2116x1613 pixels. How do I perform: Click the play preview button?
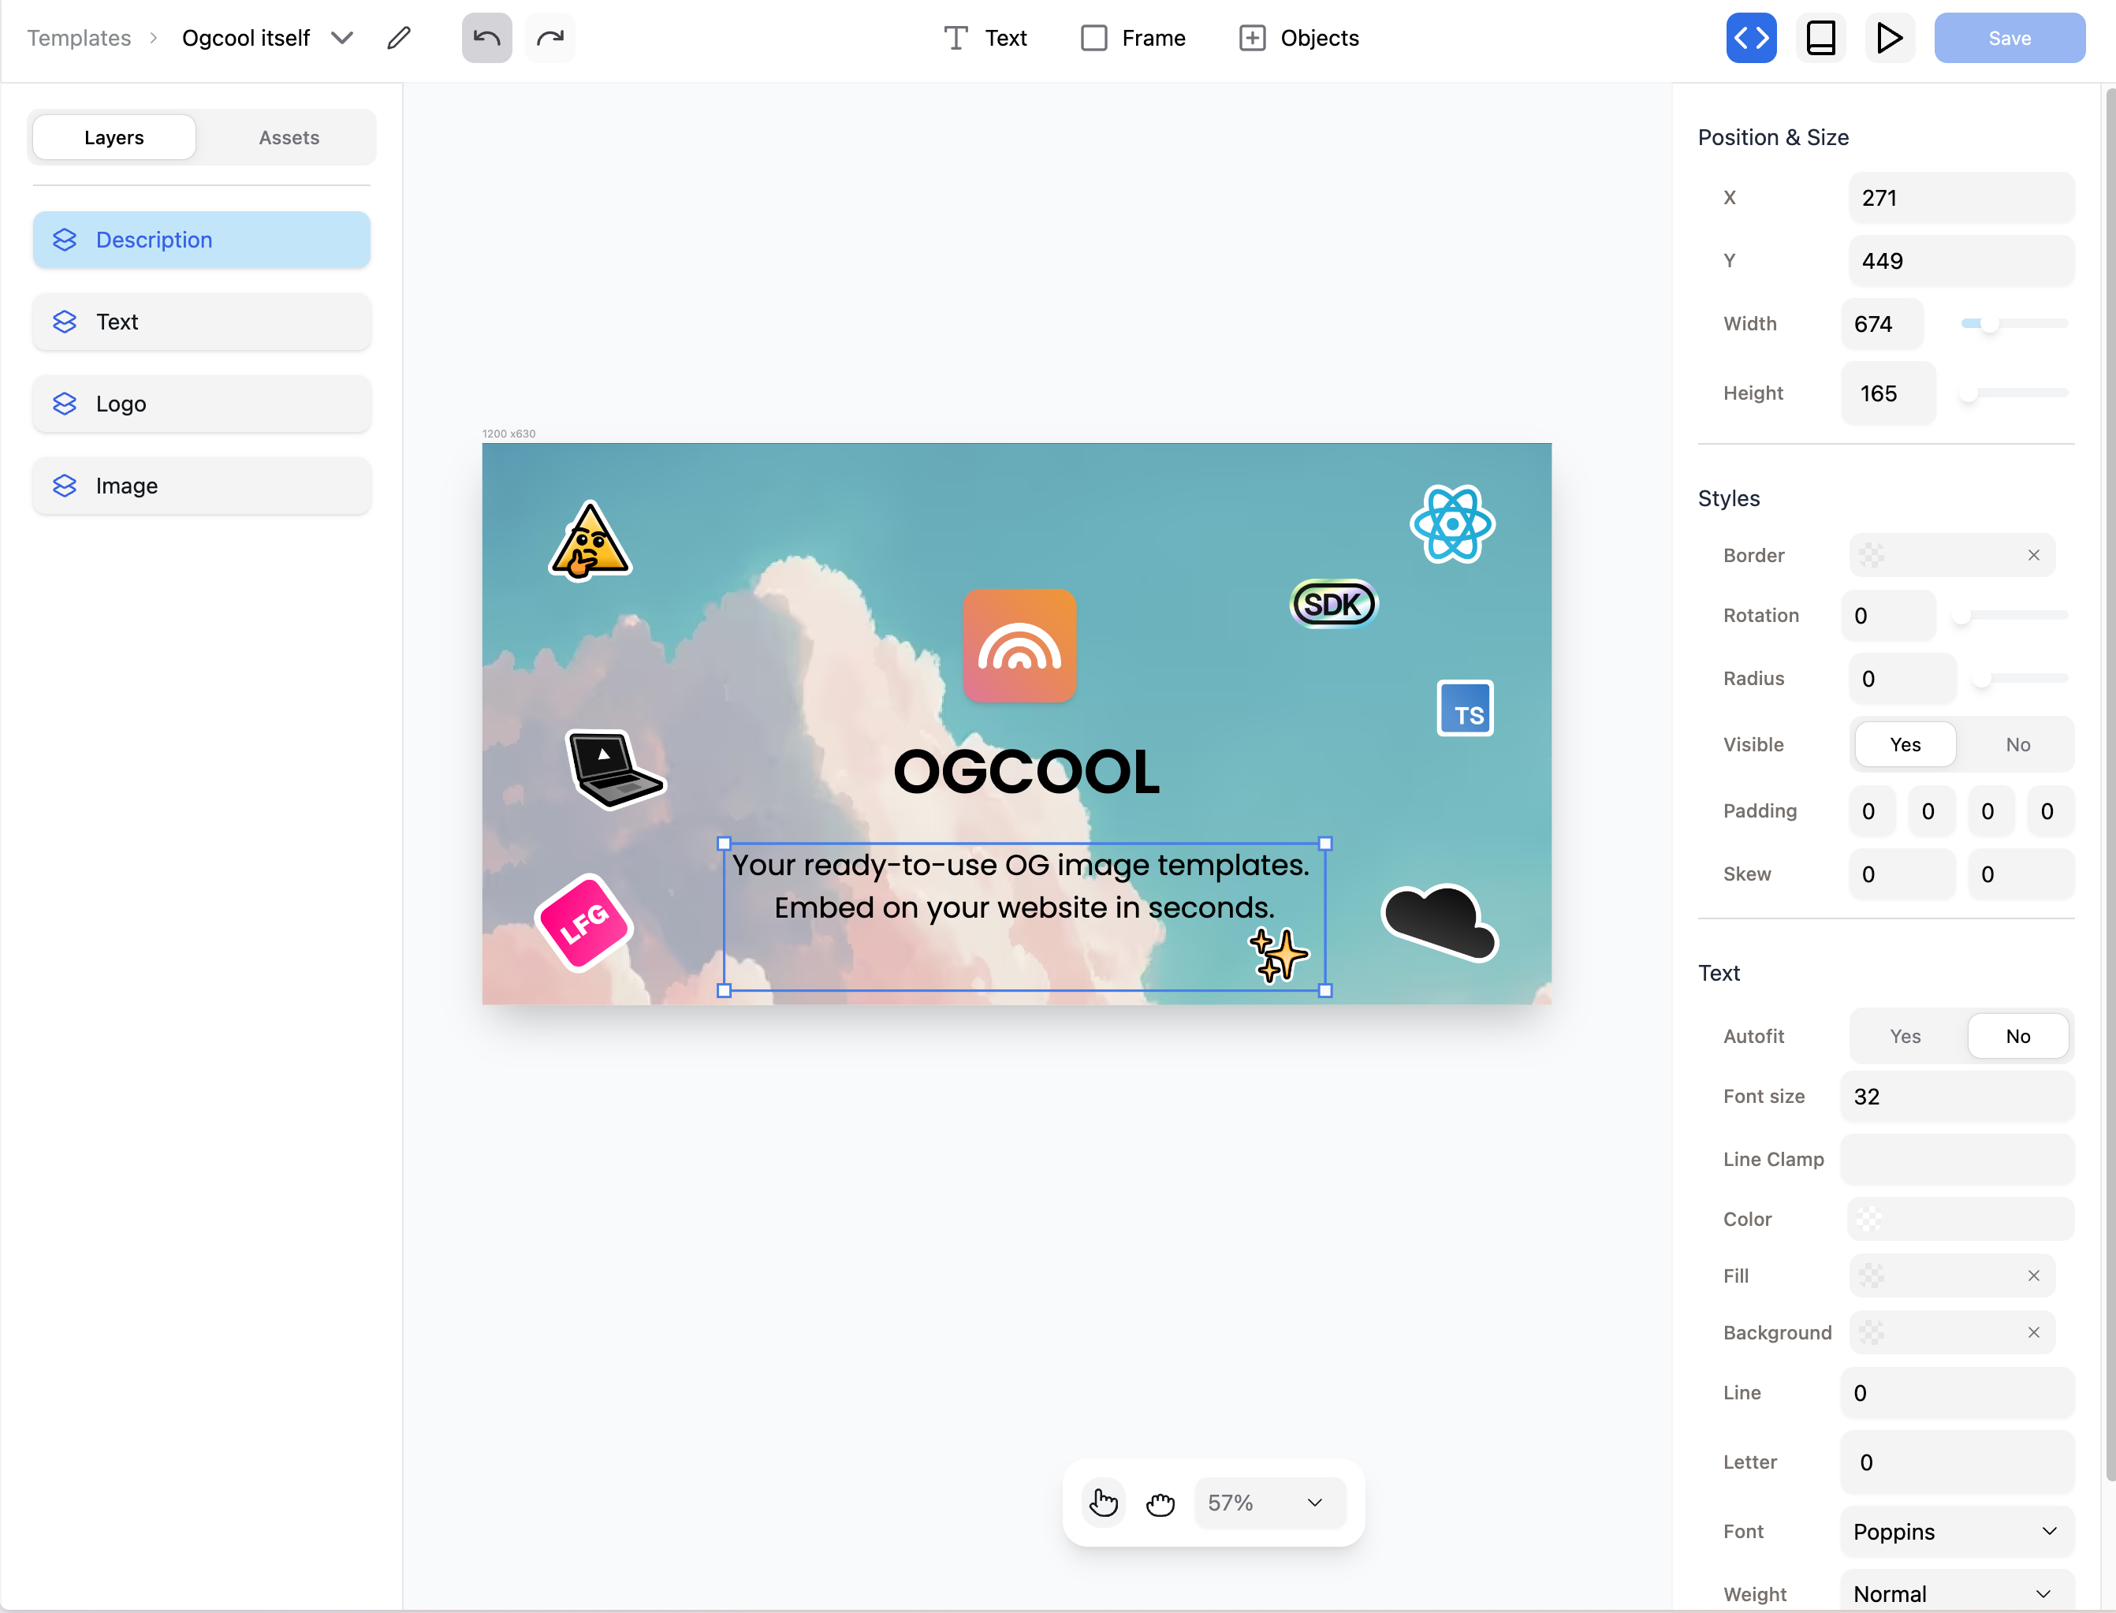coord(1890,39)
